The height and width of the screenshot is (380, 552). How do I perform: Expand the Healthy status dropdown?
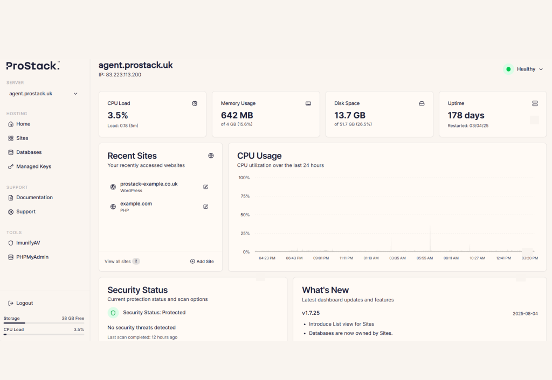pos(523,69)
